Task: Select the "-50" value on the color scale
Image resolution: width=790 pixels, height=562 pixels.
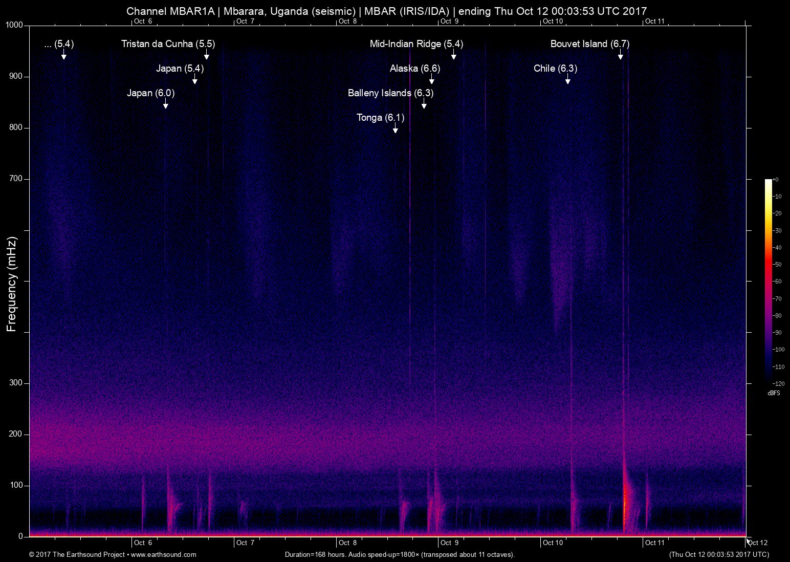Action: click(776, 265)
